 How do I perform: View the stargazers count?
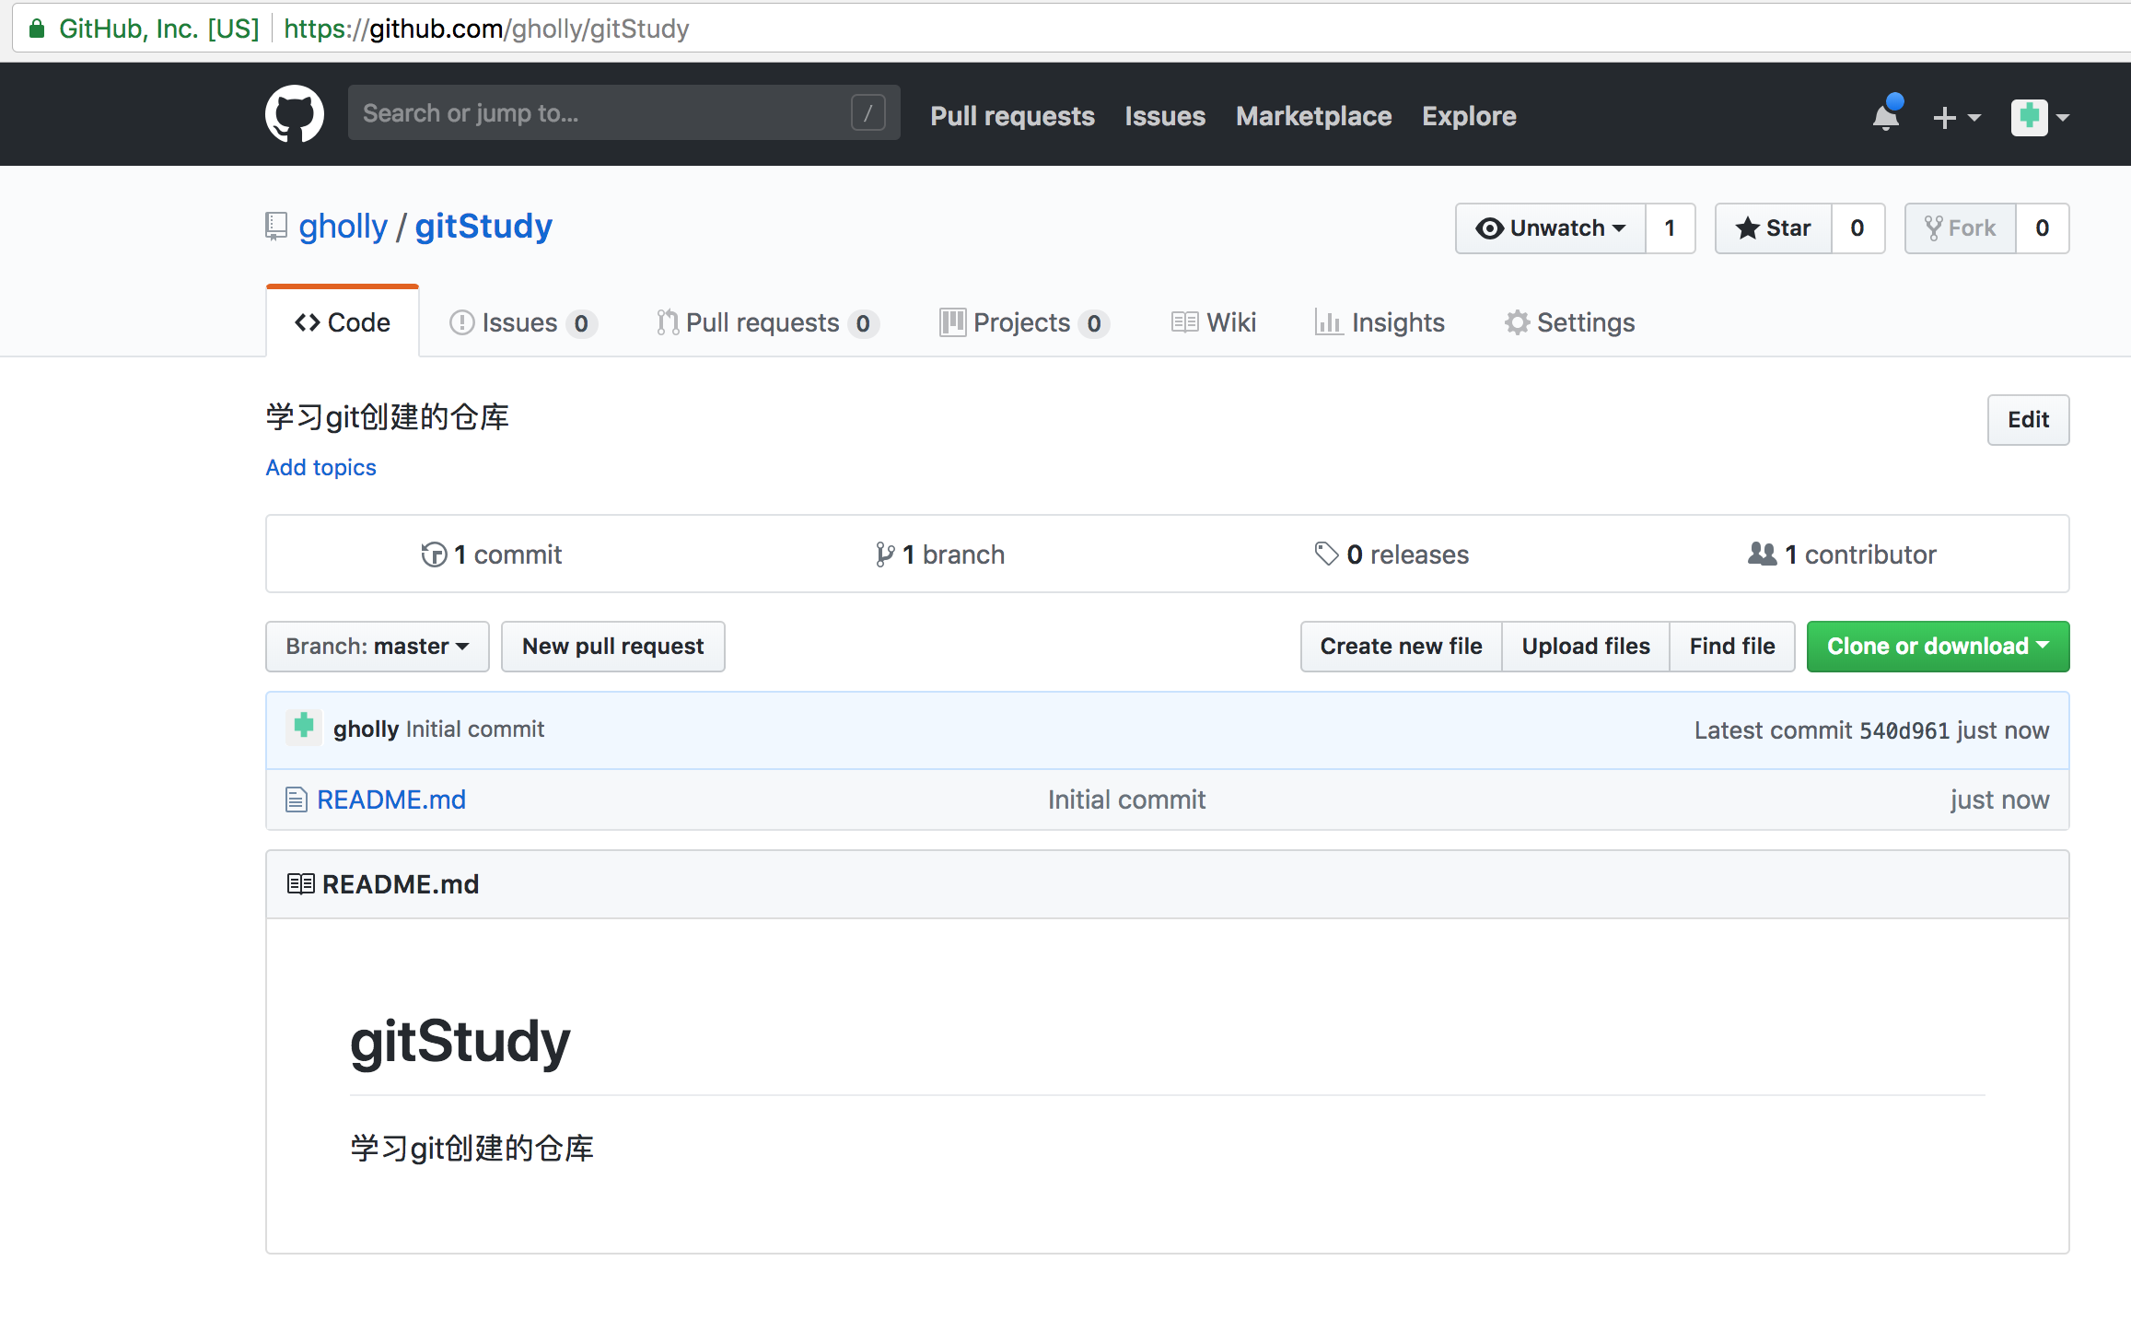(x=1857, y=228)
